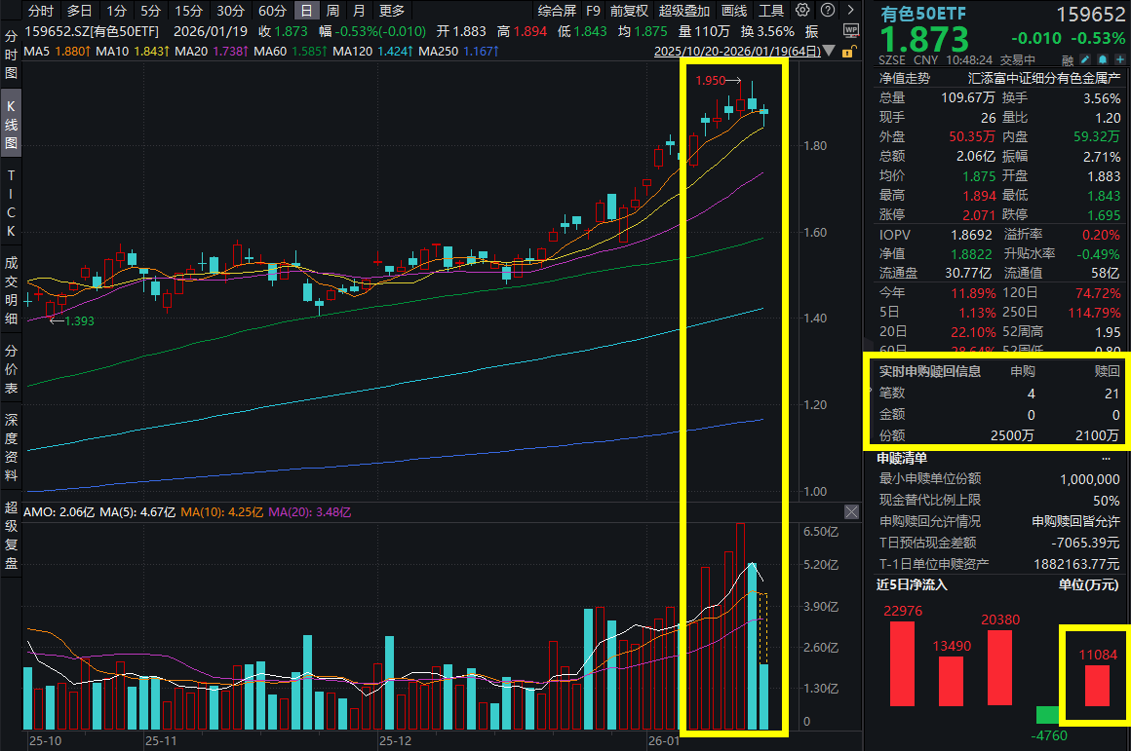This screenshot has width=1131, height=751.
Task: Open the settings gear in the toolbar
Action: tap(802, 12)
